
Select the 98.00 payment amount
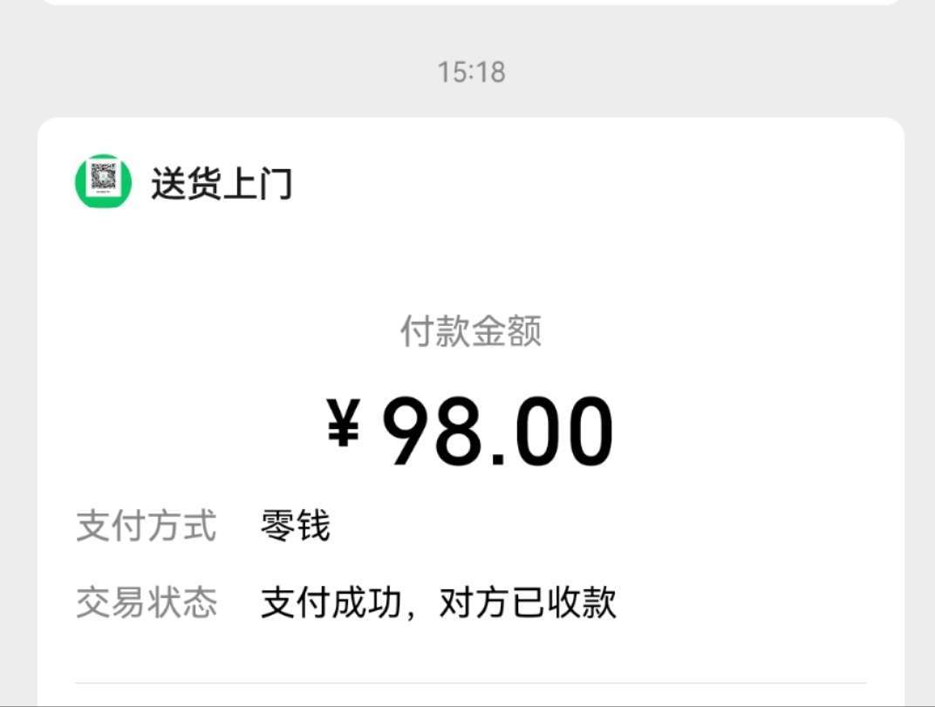pyautogui.click(x=498, y=432)
